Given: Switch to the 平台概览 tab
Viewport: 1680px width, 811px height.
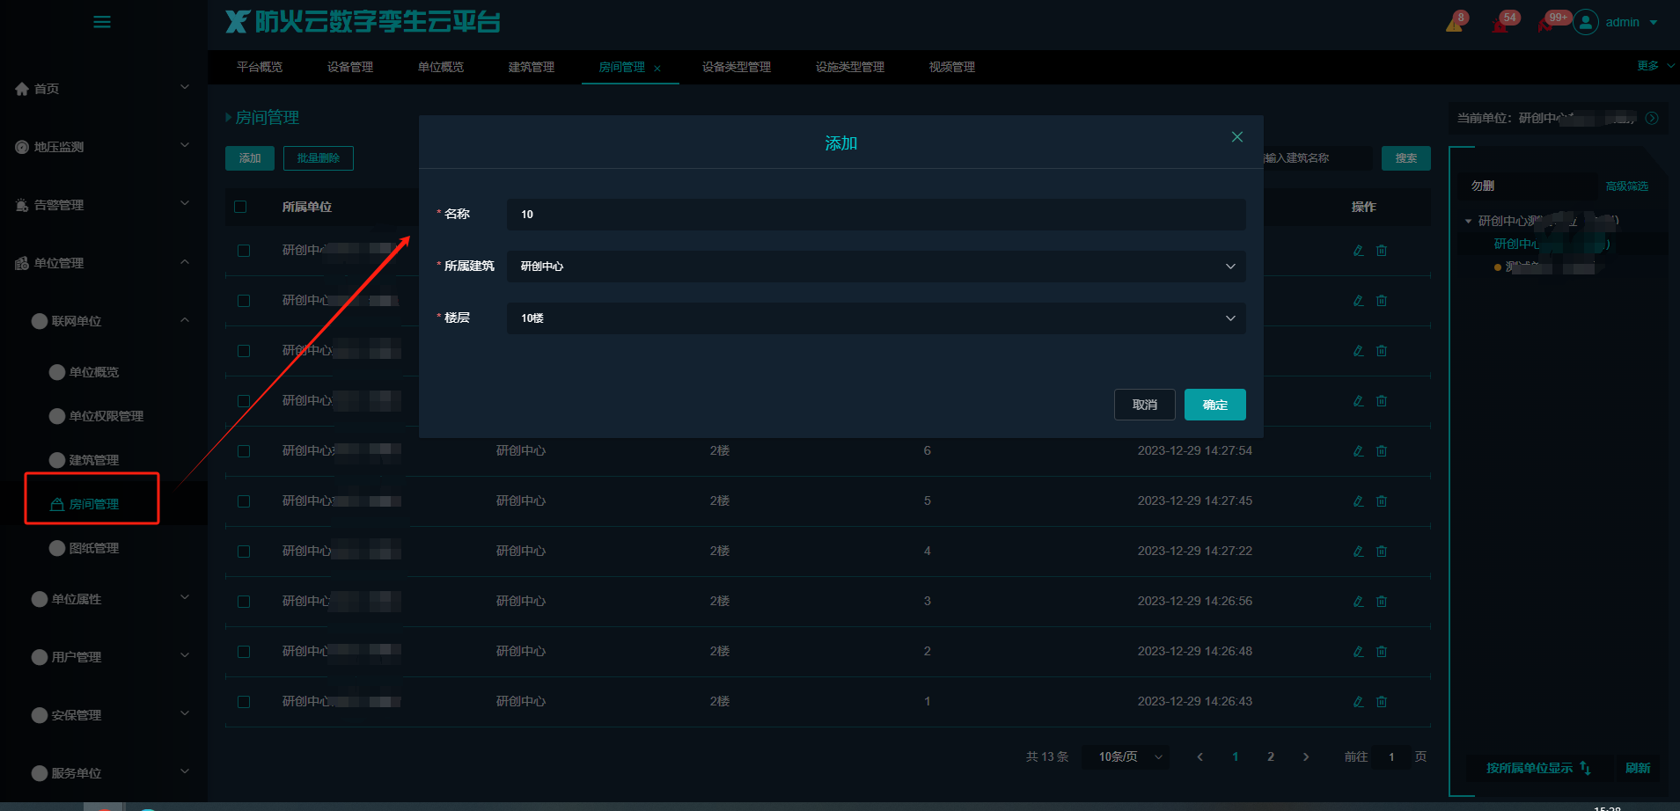Looking at the screenshot, I should tap(260, 67).
